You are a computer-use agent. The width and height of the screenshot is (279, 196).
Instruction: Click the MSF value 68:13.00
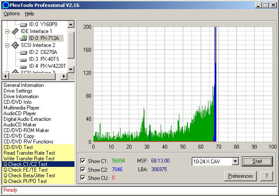[160, 161]
